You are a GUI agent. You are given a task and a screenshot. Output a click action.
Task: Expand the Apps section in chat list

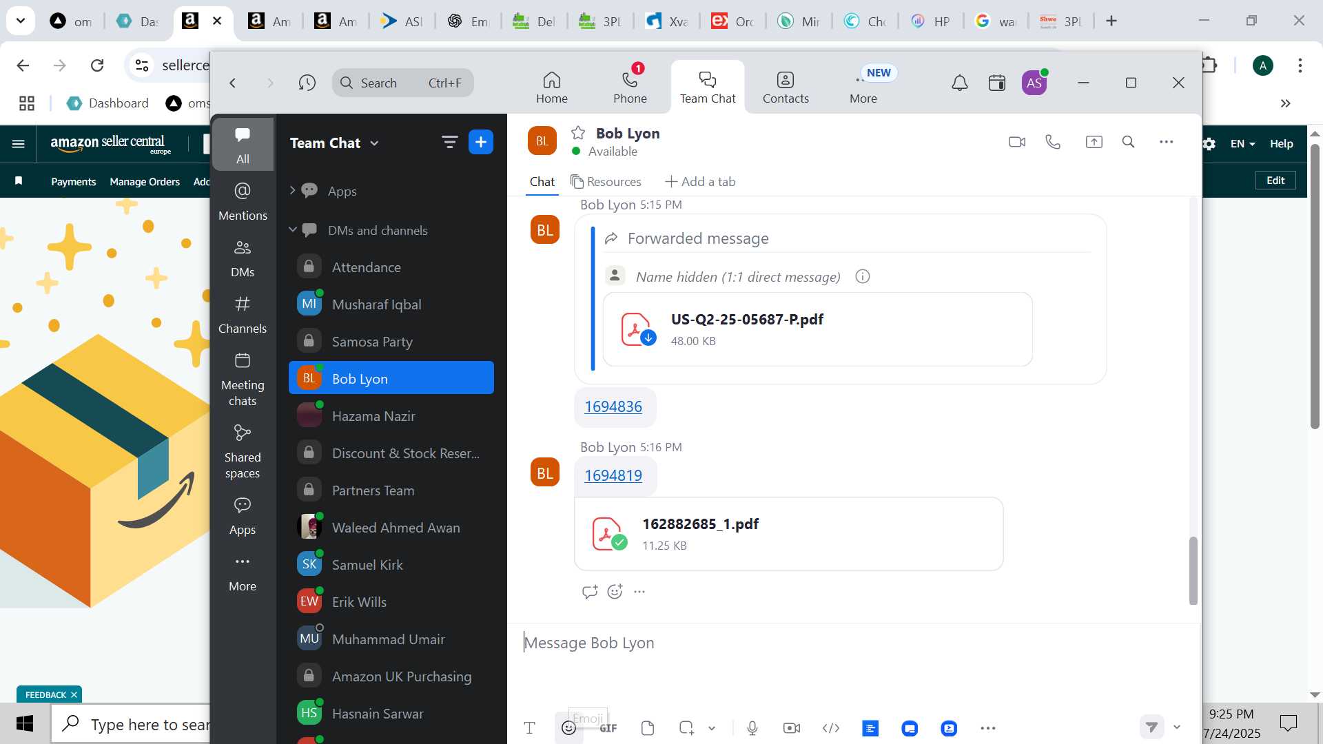pos(292,190)
